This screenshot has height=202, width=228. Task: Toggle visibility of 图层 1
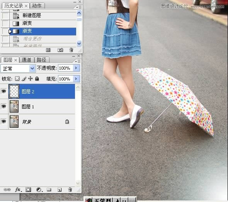click(3, 106)
